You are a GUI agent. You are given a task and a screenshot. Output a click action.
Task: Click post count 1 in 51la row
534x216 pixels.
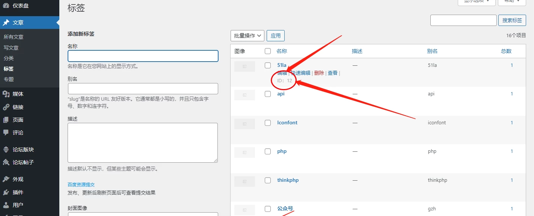(x=511, y=65)
